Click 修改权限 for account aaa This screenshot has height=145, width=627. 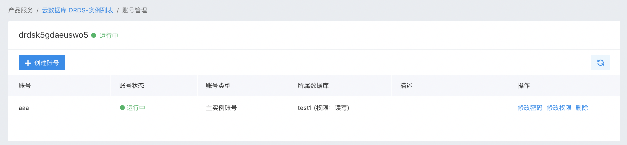coord(559,108)
